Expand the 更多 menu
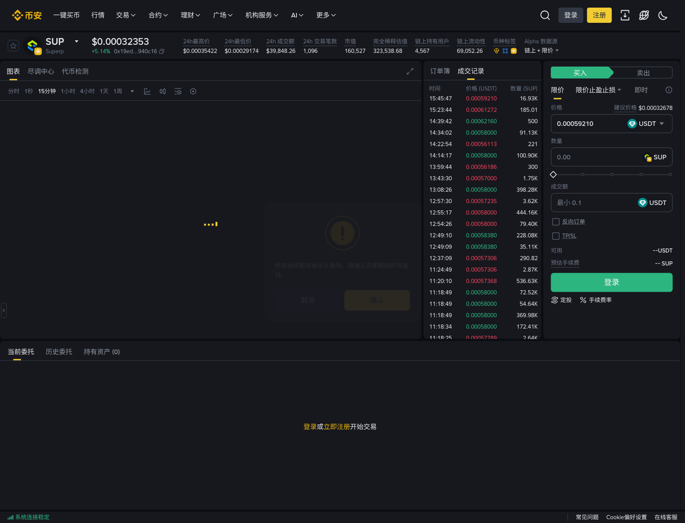This screenshot has height=523, width=685. [x=326, y=15]
